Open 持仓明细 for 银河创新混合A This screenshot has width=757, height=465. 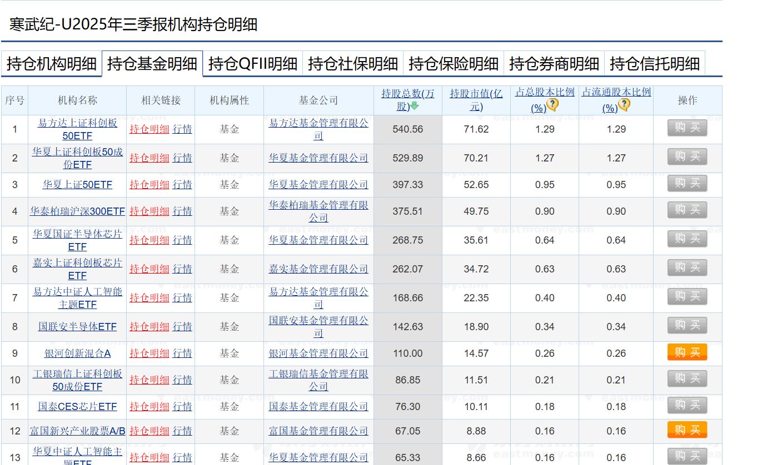click(150, 353)
